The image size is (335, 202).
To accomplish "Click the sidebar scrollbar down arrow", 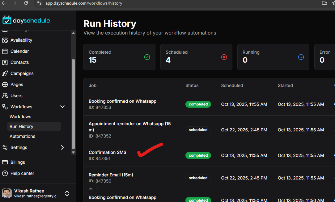I will (73, 152).
